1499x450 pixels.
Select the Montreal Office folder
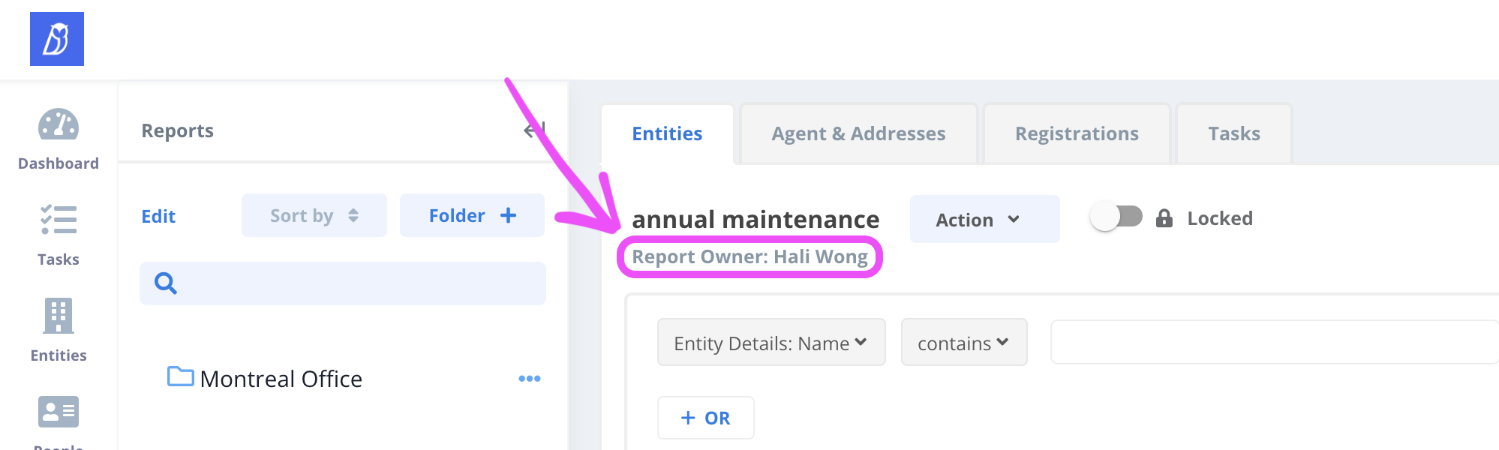tap(281, 379)
